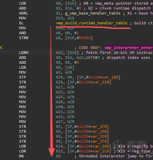Click the BL mnemonic
The height and width of the screenshot is (160, 153).
(x=21, y=23)
